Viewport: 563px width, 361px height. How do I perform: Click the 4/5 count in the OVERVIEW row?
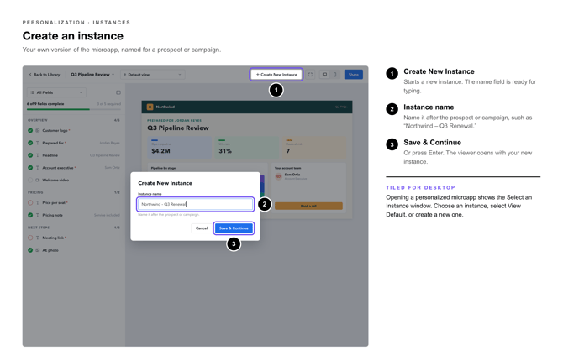pyautogui.click(x=117, y=120)
